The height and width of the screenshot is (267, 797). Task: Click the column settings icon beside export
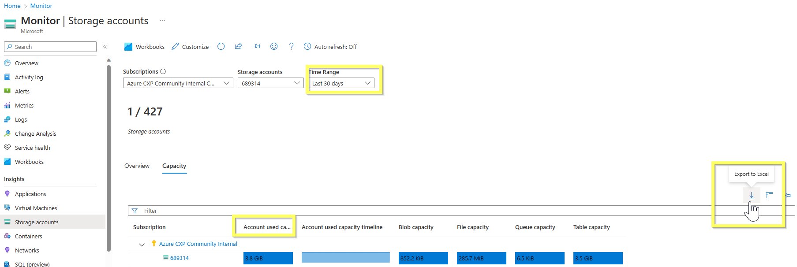coord(769,195)
